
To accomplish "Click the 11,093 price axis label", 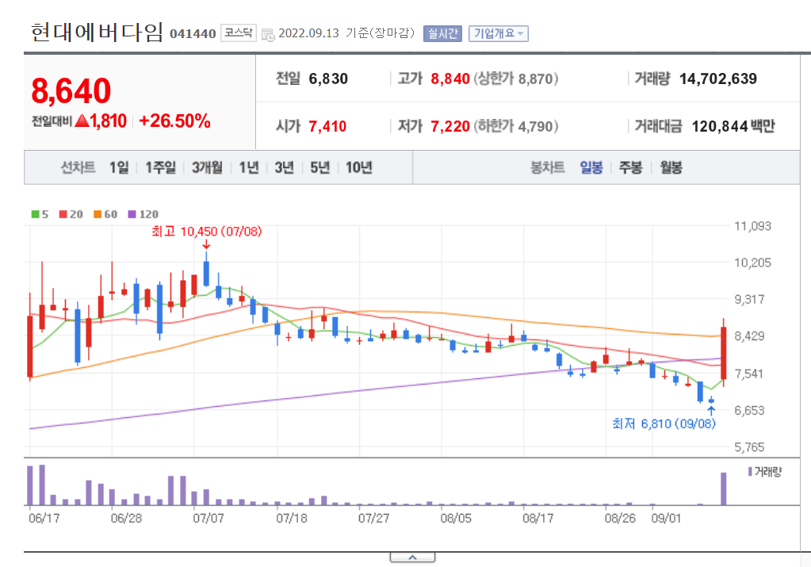I will [752, 226].
